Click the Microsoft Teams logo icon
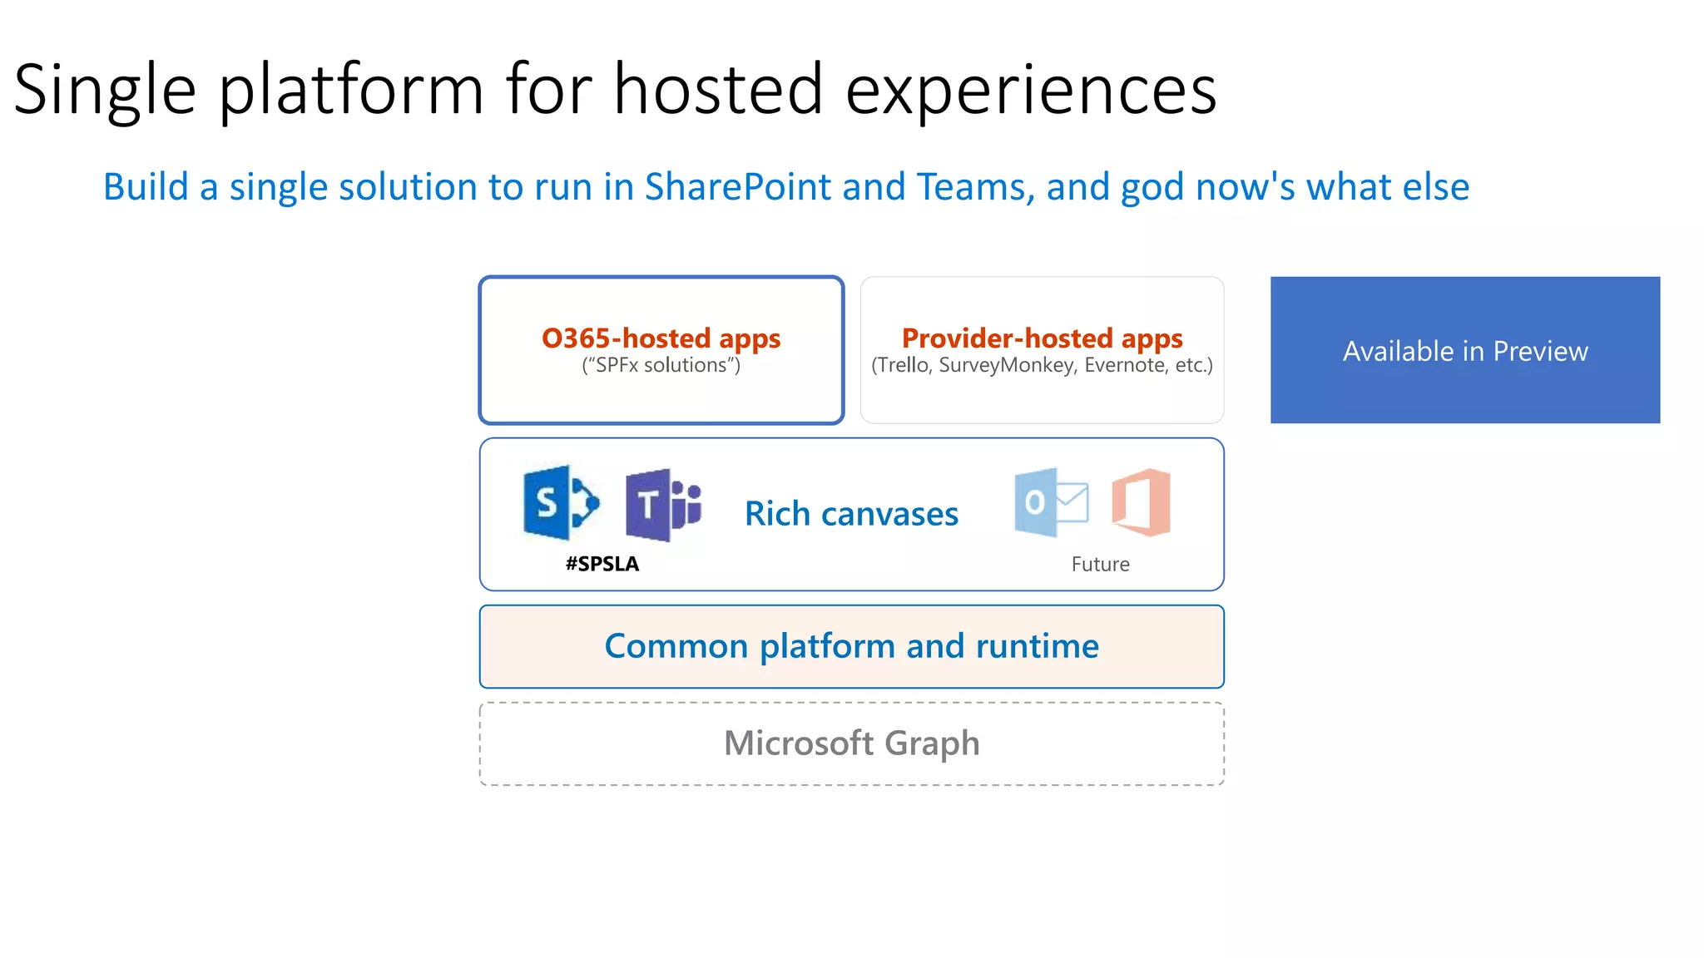Viewport: 1704px width, 958px height. coord(663,505)
